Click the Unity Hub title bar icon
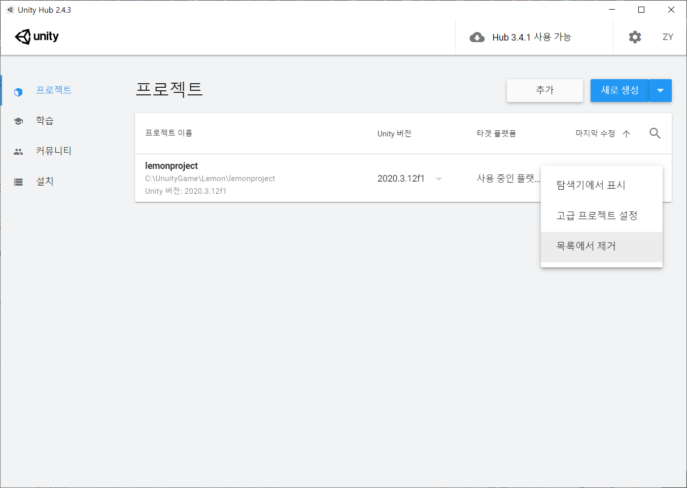This screenshot has height=488, width=687. point(10,10)
